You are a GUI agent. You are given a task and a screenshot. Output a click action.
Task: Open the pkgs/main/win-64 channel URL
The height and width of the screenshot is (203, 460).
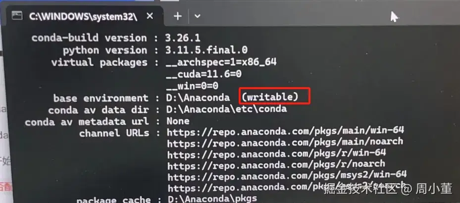(x=285, y=131)
